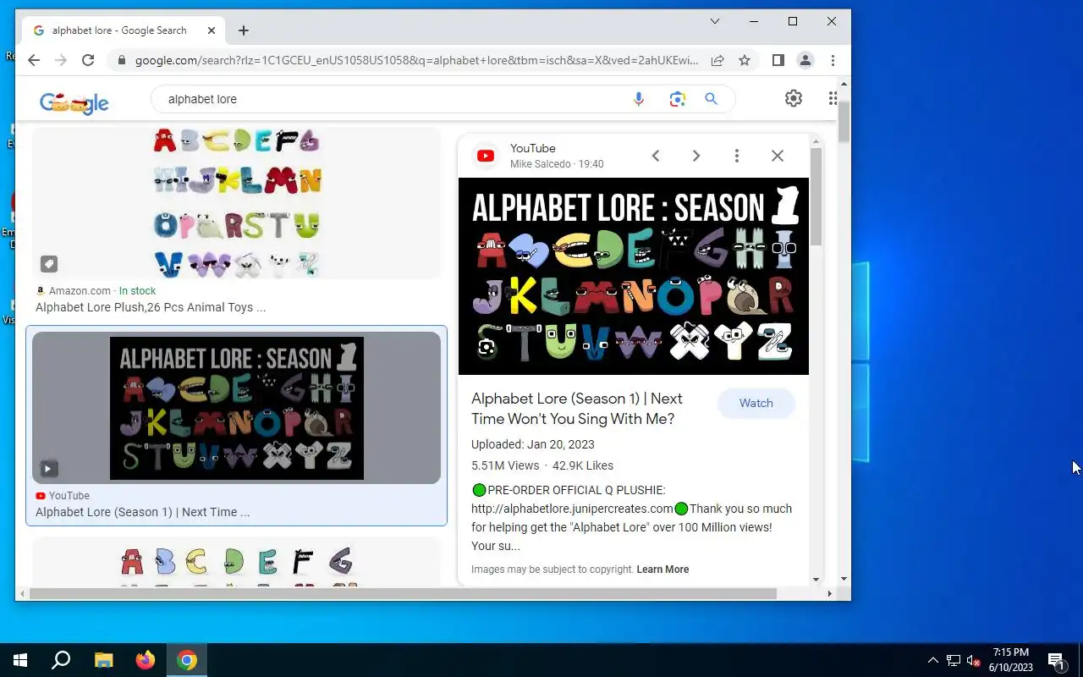Screen dimensions: 1083x677
Task: Click the browser forward arrow
Action: 61,60
